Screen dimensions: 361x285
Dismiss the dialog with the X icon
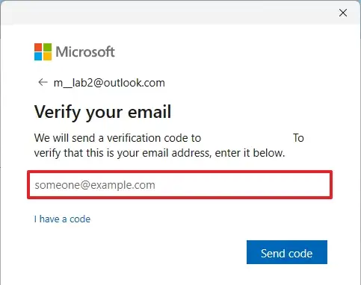(343, 13)
